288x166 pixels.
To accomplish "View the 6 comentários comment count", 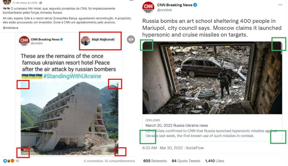I will coord(93,161).
